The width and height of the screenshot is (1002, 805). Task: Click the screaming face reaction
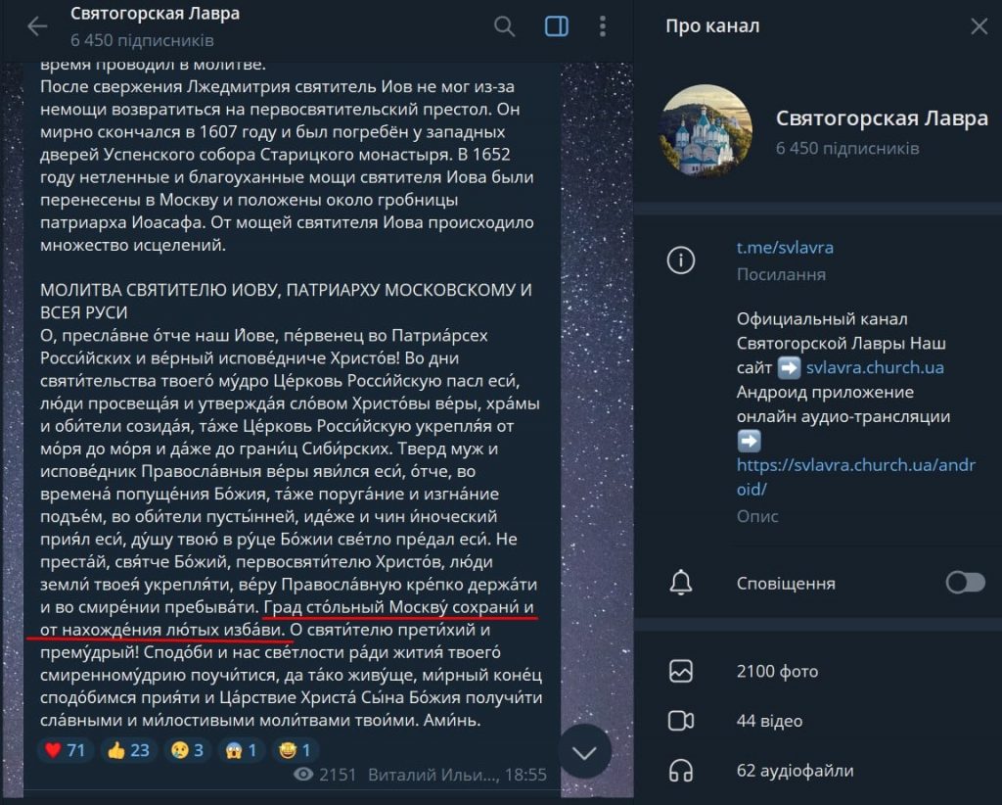(241, 750)
